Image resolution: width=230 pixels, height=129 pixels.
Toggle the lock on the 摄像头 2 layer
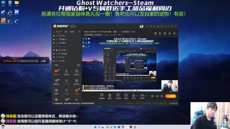pos(57,39)
